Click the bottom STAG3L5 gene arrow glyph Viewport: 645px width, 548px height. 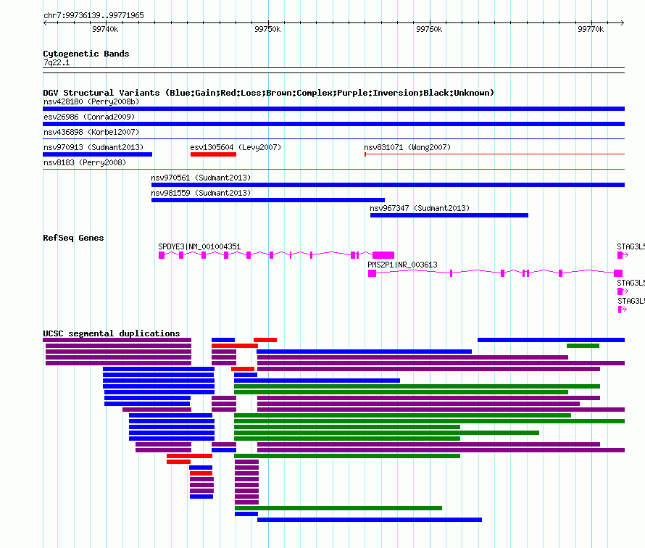pos(623,310)
